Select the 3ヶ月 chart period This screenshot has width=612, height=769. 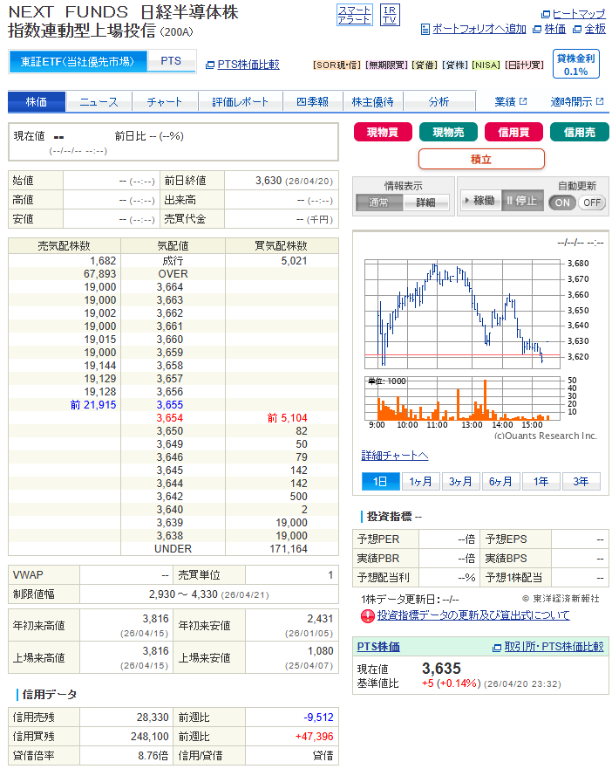coord(460,481)
